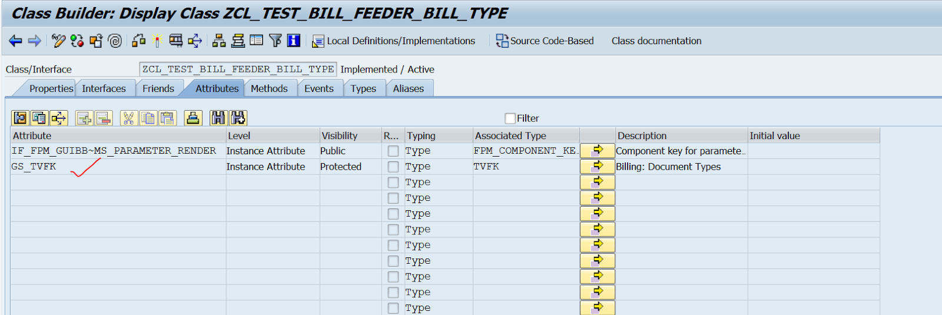The image size is (942, 315).
Task: Open Visibility dropdown showing Protected
Action: point(351,167)
